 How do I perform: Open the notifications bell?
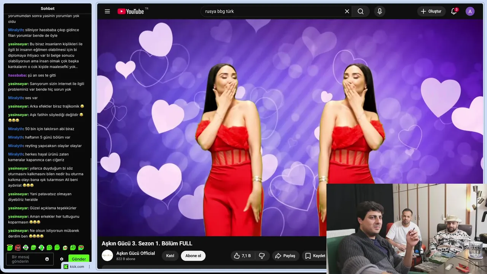tap(454, 11)
